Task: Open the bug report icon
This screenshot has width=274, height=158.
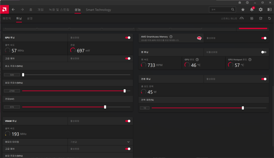Action: pyautogui.click(x=240, y=3)
